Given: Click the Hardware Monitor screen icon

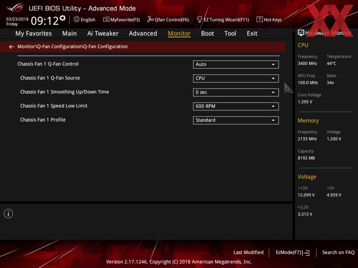Looking at the screenshot, I should (x=301, y=33).
